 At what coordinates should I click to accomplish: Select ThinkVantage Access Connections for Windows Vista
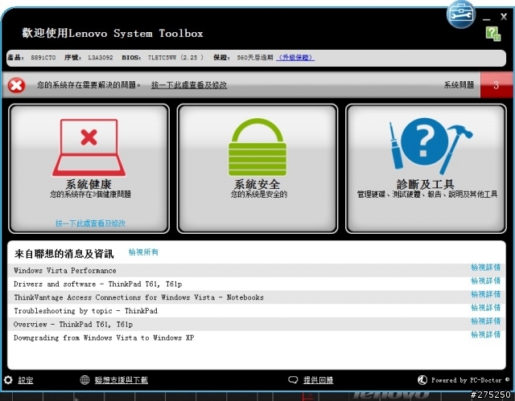point(138,297)
